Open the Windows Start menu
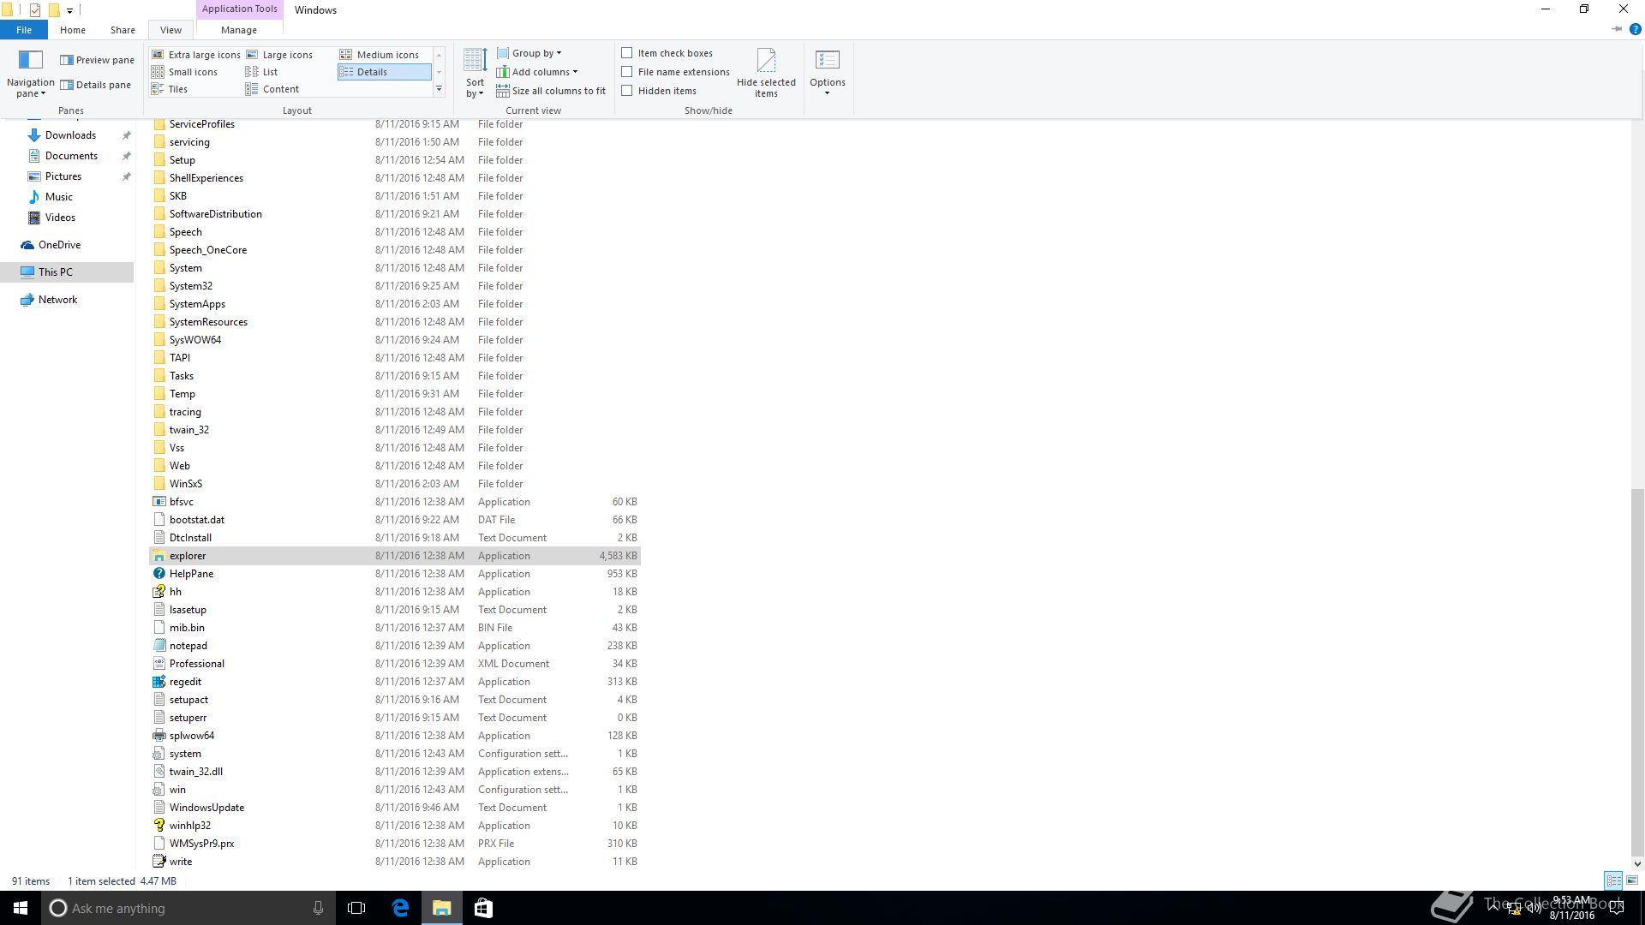 tap(21, 908)
